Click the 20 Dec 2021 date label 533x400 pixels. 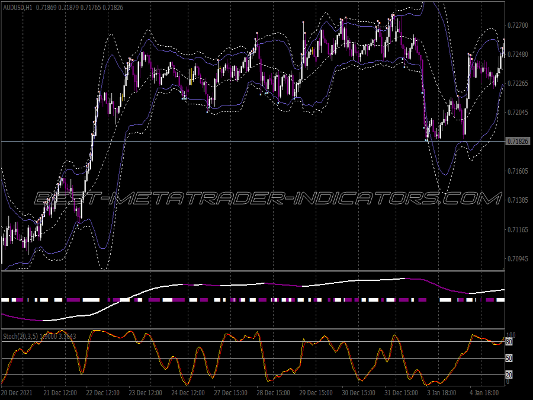click(x=17, y=393)
